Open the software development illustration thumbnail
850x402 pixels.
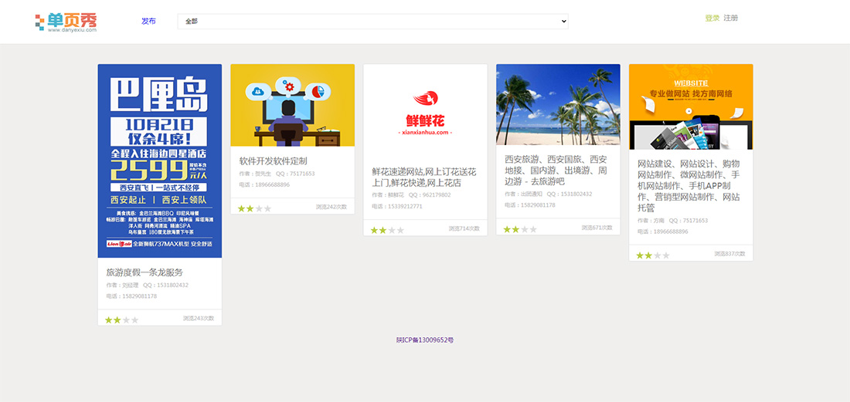pos(293,105)
